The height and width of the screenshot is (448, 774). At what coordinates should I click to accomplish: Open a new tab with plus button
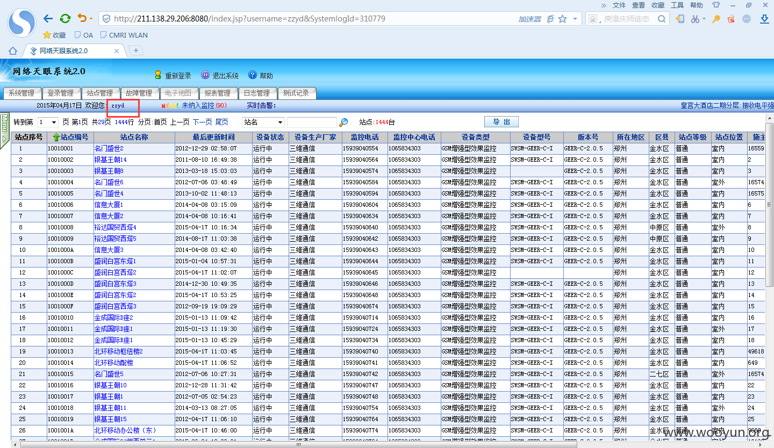[x=136, y=50]
